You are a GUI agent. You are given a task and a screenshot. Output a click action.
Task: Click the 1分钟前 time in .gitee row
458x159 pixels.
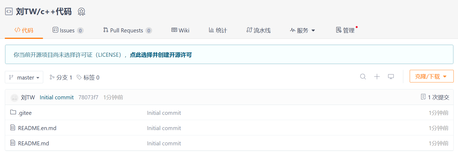coord(438,113)
